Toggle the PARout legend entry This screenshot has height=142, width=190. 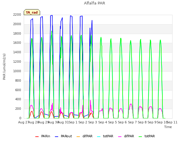coord(63,136)
